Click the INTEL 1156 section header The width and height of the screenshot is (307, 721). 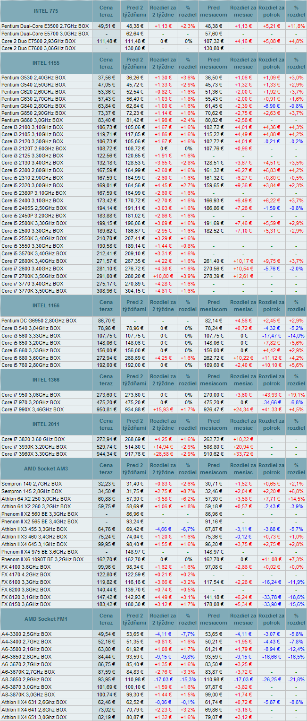pos(47,305)
